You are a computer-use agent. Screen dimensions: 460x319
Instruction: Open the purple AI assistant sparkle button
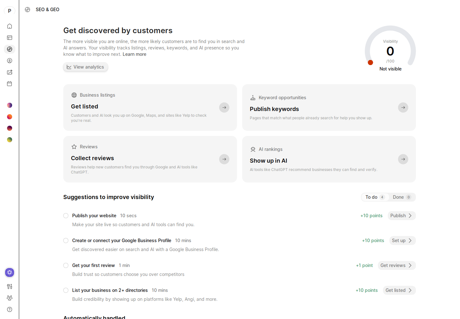click(x=10, y=272)
